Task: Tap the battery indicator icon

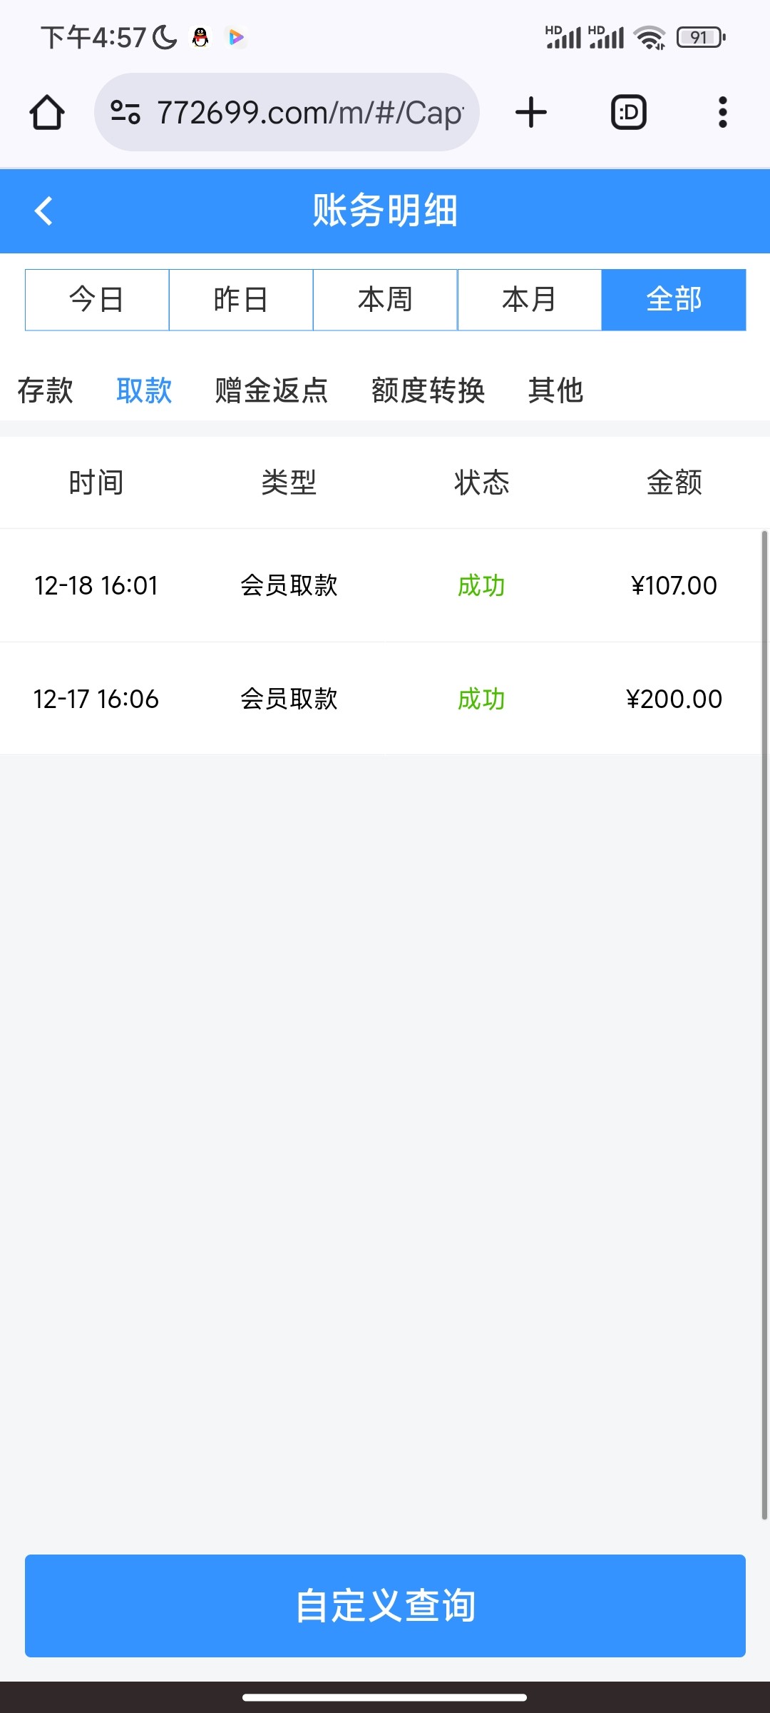Action: click(x=701, y=37)
